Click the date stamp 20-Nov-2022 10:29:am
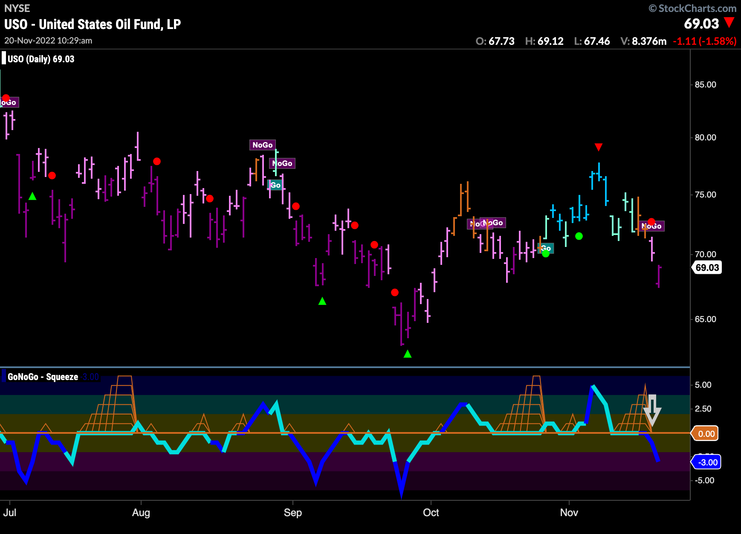Viewport: 741px width, 534px height. coord(48,41)
